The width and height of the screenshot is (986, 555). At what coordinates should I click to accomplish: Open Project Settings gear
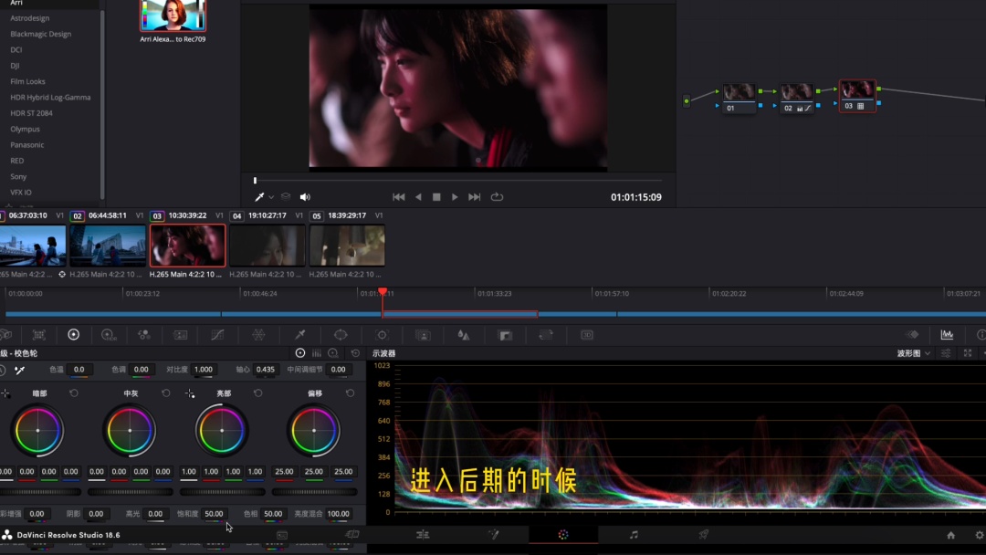pyautogui.click(x=979, y=536)
